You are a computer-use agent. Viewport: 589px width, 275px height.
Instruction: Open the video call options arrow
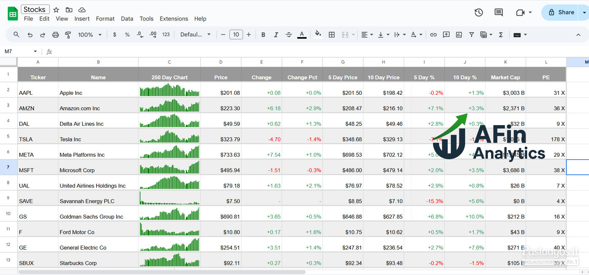(530, 12)
